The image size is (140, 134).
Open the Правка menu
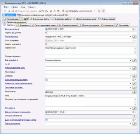(15, 7)
